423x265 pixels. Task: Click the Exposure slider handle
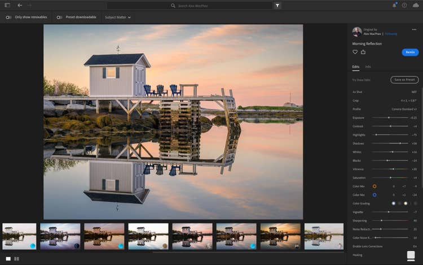(389, 118)
